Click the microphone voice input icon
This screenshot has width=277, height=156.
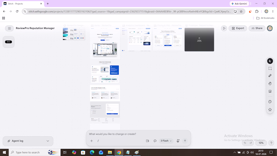point(178,141)
